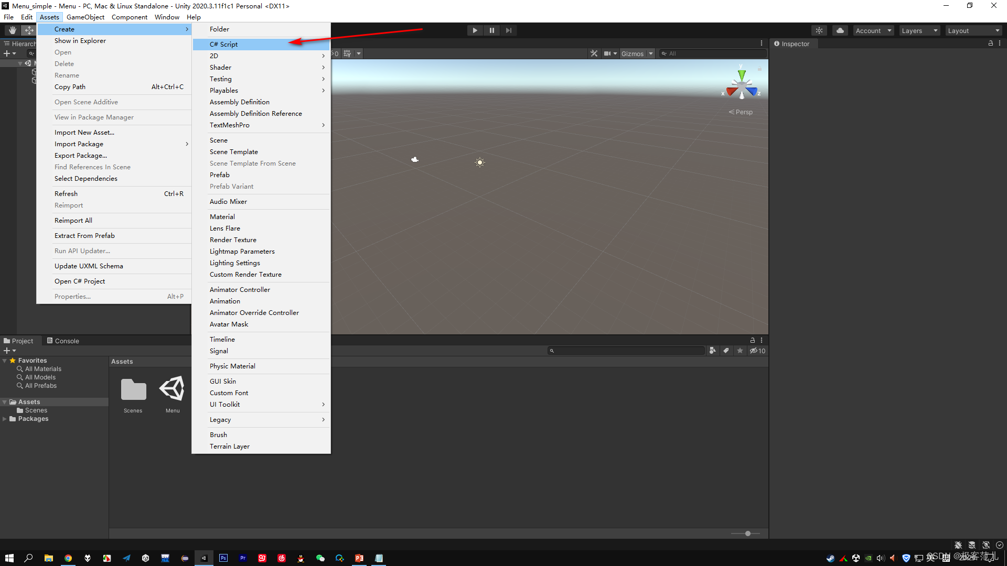Open the component tools icon in Scene view
Viewport: 1007px width, 566px height.
pyautogui.click(x=594, y=53)
